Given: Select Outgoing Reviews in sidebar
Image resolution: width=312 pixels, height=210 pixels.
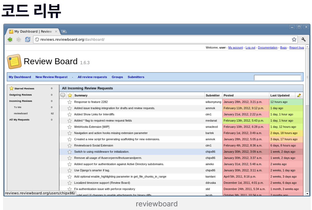Looking at the screenshot, I should point(21,95).
